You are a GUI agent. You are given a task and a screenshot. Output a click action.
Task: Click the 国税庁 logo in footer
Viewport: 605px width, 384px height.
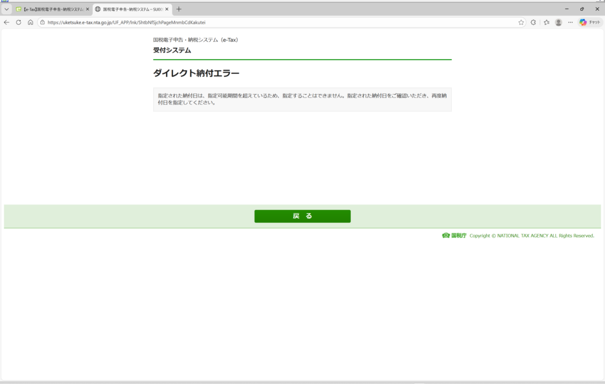(x=454, y=236)
